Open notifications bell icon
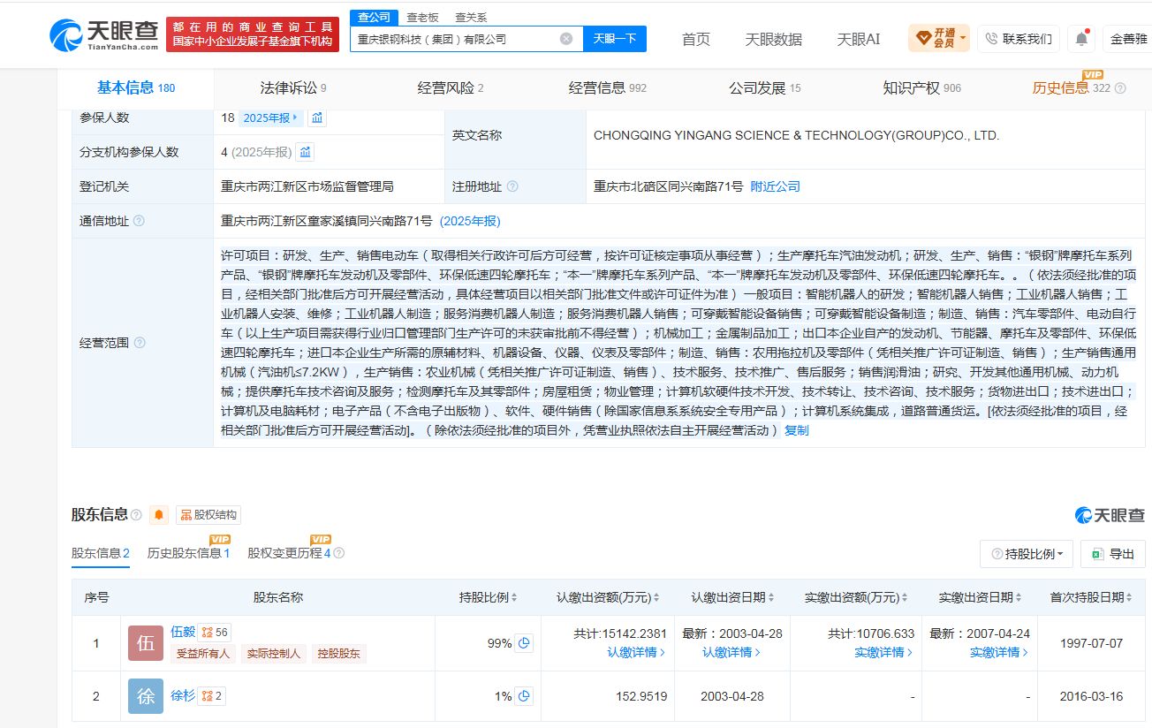This screenshot has width=1152, height=728. (x=1081, y=39)
